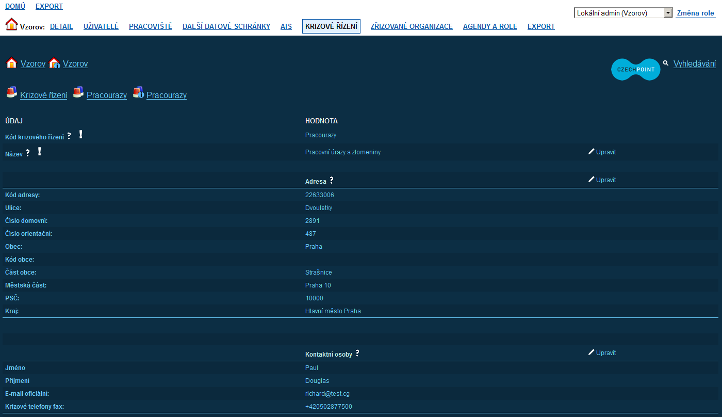The width and height of the screenshot is (722, 417).
Task: Open the Lokální admin (Vzorov) role dropdown
Action: point(623,13)
